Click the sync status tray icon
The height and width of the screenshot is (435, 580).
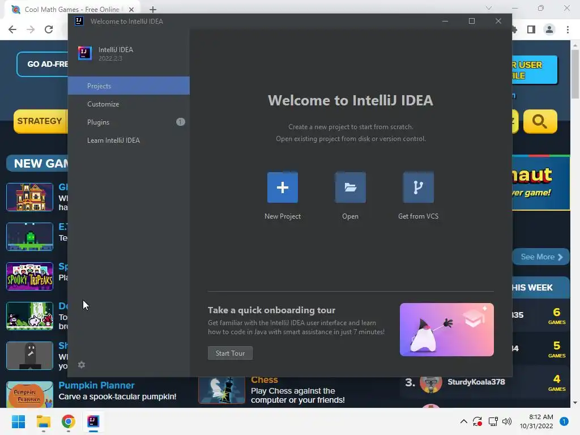click(x=477, y=421)
